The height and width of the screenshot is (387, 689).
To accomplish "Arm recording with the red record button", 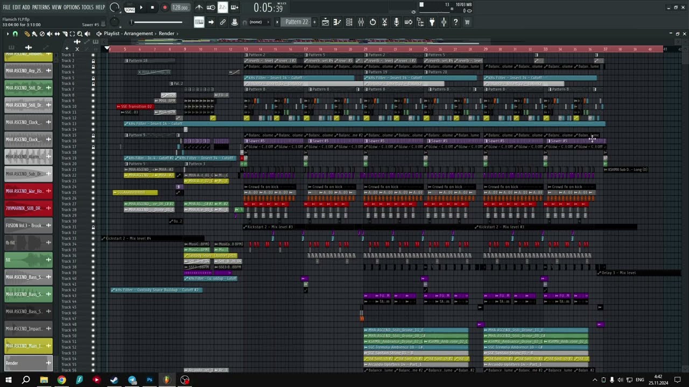I will click(x=165, y=8).
